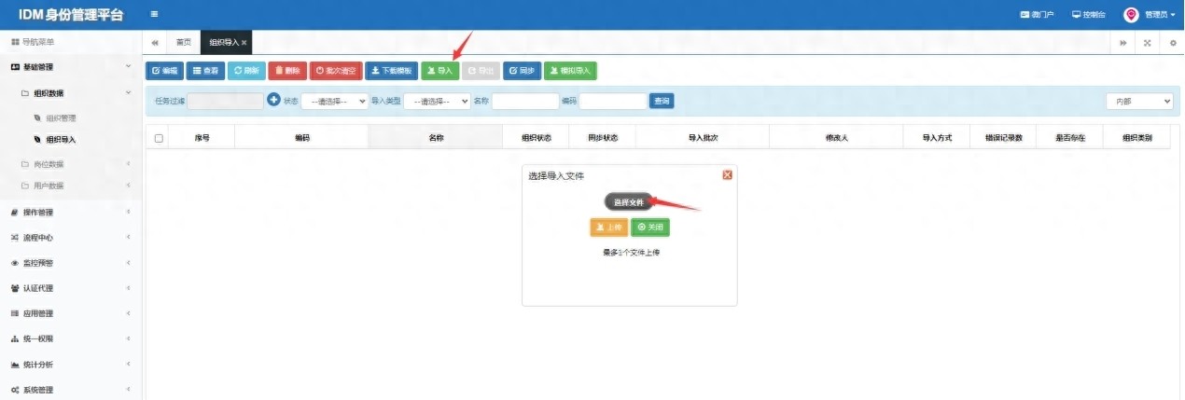Click the fullscreen expand icon in tab bar
This screenshot has width=1185, height=400.
pyautogui.click(x=1147, y=43)
